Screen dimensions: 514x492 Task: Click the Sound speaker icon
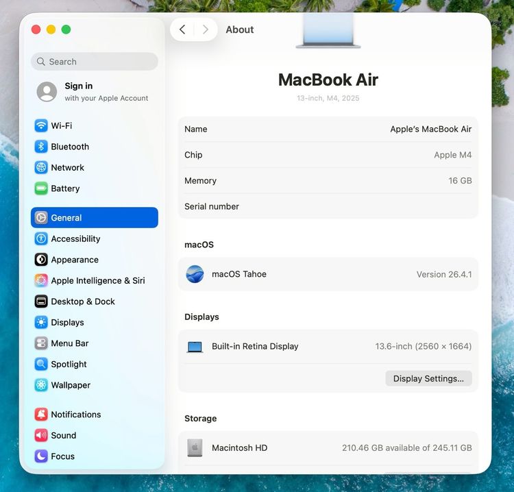(x=41, y=436)
